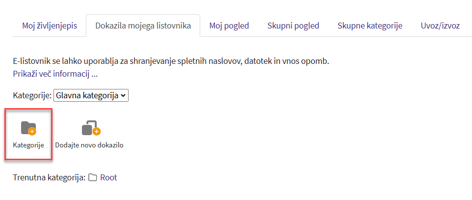
Task: Click the Prikaži več informacij link
Action: click(55, 74)
